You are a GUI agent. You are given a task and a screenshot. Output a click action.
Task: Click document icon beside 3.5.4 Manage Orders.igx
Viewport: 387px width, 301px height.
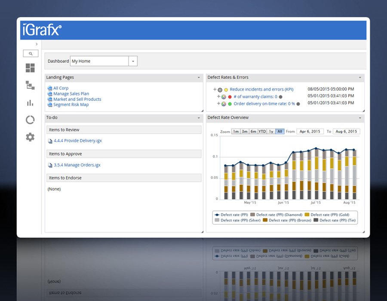50,165
